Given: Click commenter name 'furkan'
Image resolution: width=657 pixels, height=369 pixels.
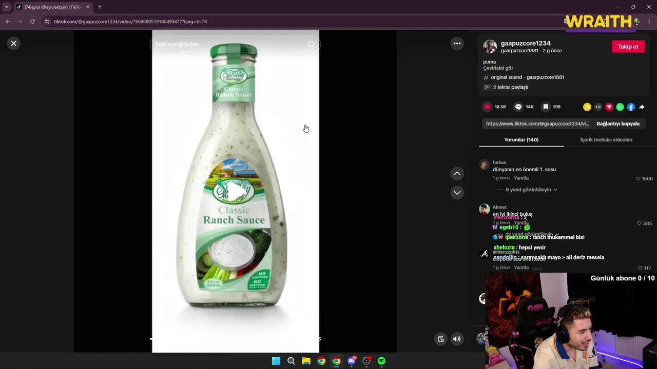Looking at the screenshot, I should [499, 162].
